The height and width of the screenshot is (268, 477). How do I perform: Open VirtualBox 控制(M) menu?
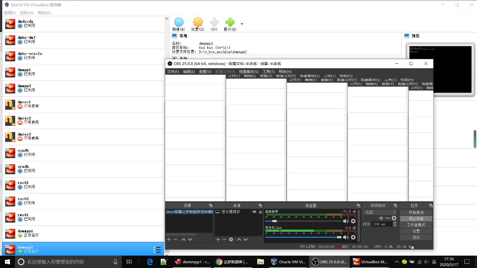tap(27, 13)
